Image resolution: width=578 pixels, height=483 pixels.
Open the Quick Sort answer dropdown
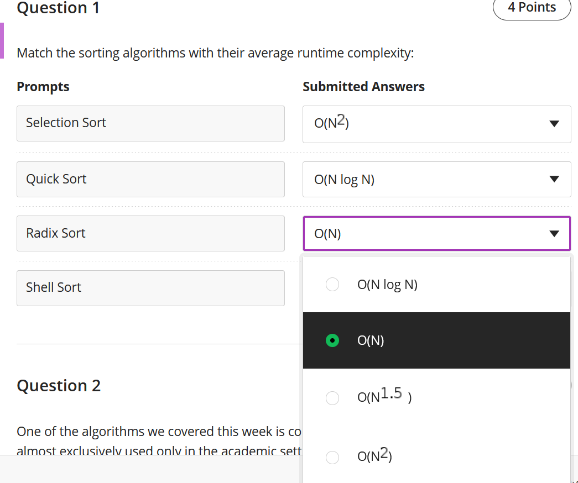coord(436,180)
